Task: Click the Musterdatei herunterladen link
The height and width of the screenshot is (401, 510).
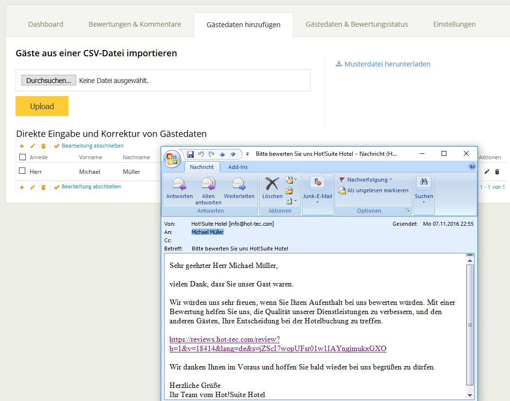Action: [387, 64]
